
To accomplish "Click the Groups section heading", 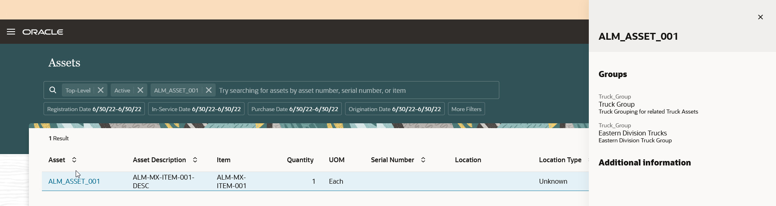I will click(x=612, y=74).
